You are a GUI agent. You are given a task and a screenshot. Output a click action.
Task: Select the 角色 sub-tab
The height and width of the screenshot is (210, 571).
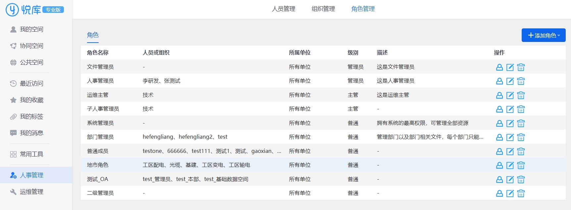(x=93, y=35)
